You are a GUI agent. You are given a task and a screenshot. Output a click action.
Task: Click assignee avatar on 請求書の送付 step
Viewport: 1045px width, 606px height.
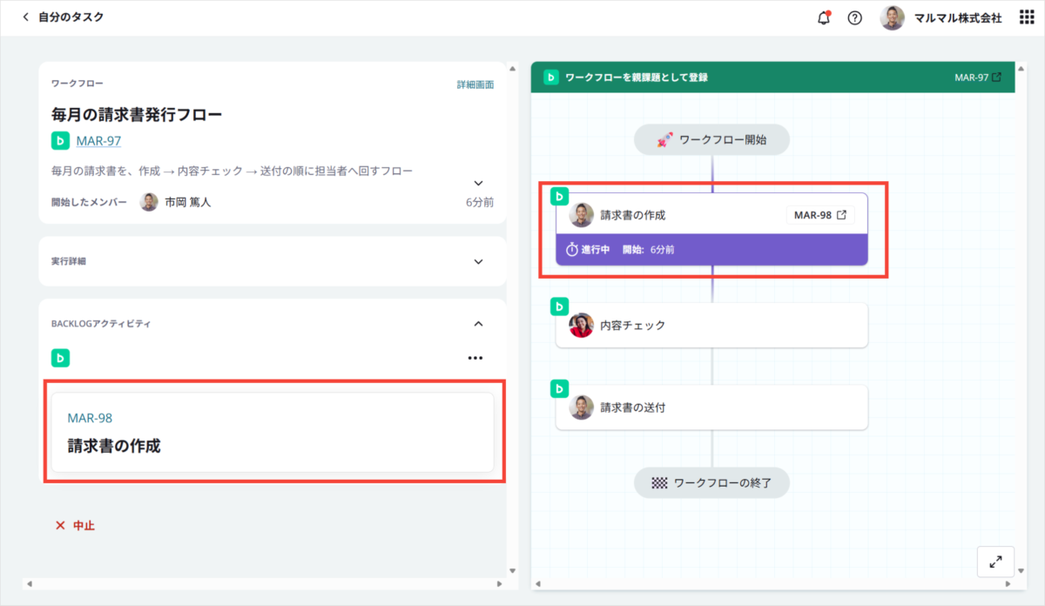(x=581, y=407)
